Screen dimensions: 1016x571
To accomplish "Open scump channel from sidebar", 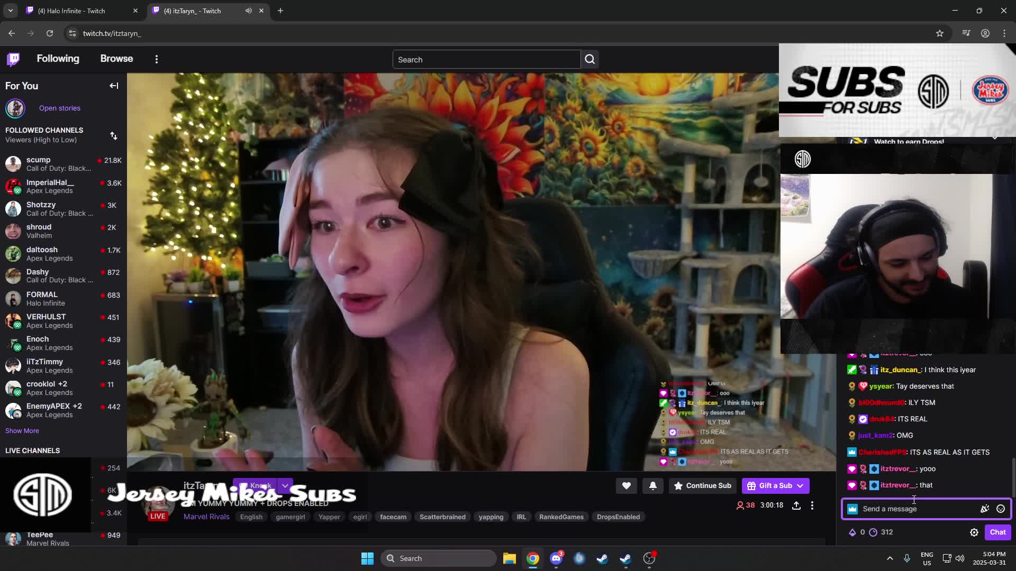I will tap(63, 164).
